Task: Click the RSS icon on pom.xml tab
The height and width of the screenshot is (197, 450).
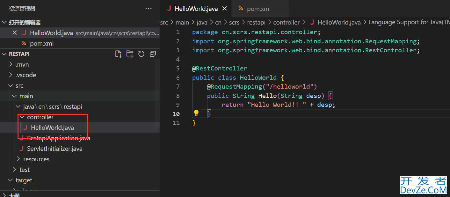Action: tap(241, 9)
